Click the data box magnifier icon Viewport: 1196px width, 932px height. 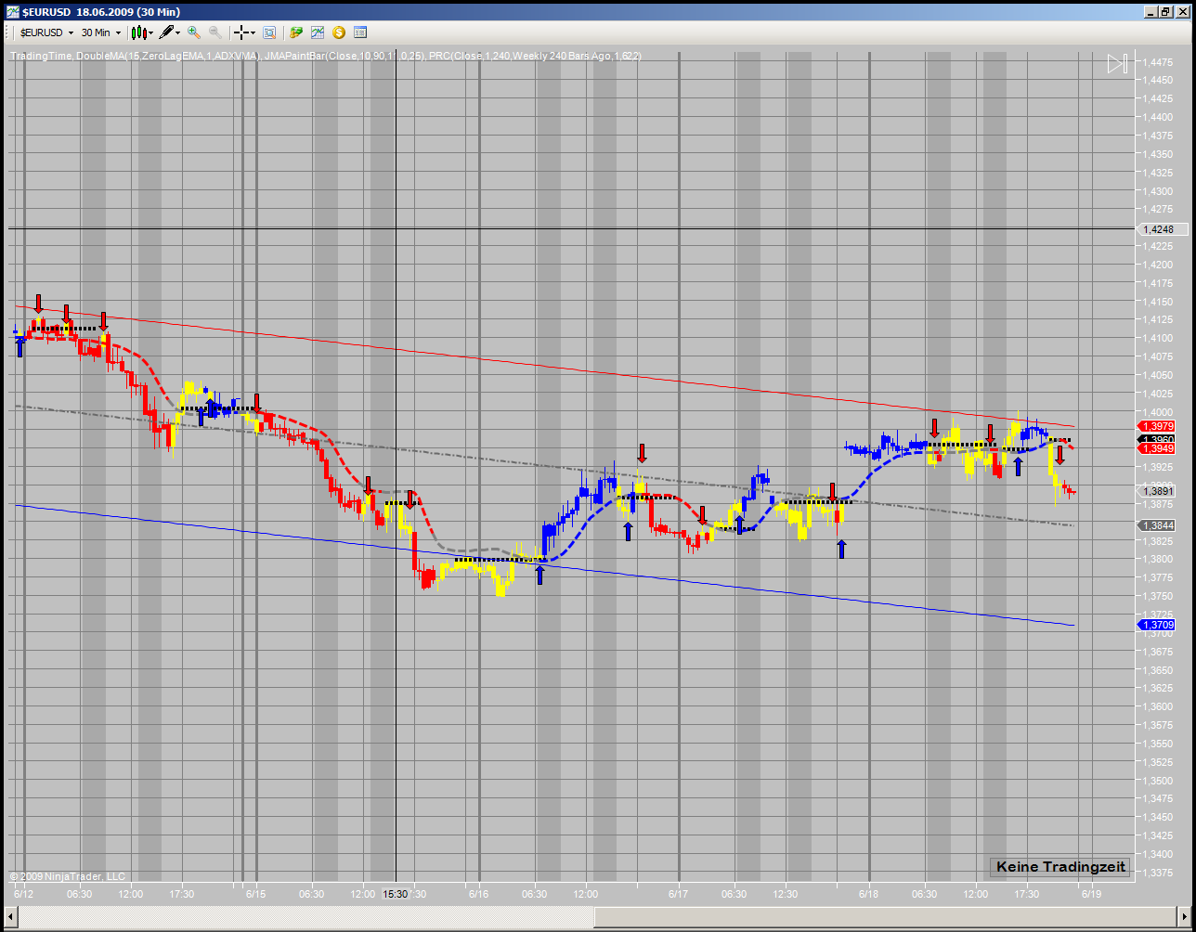[x=269, y=32]
